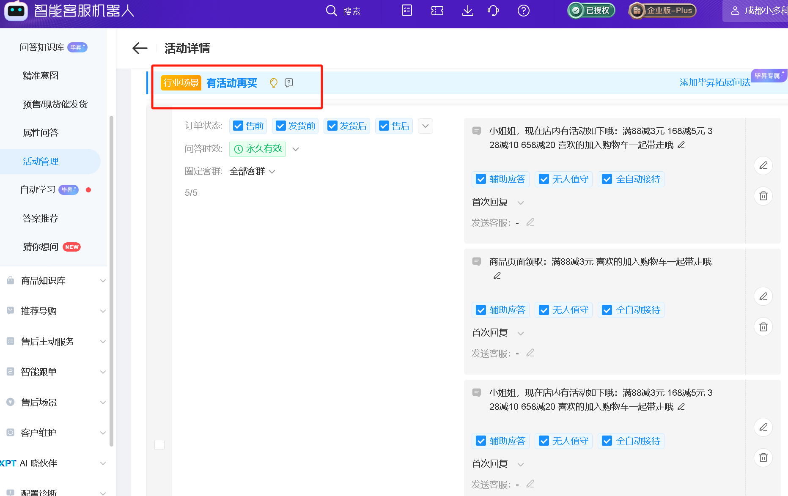The height and width of the screenshot is (496, 788).
Task: Toggle the 发货前 order status checkbox
Action: (x=281, y=126)
